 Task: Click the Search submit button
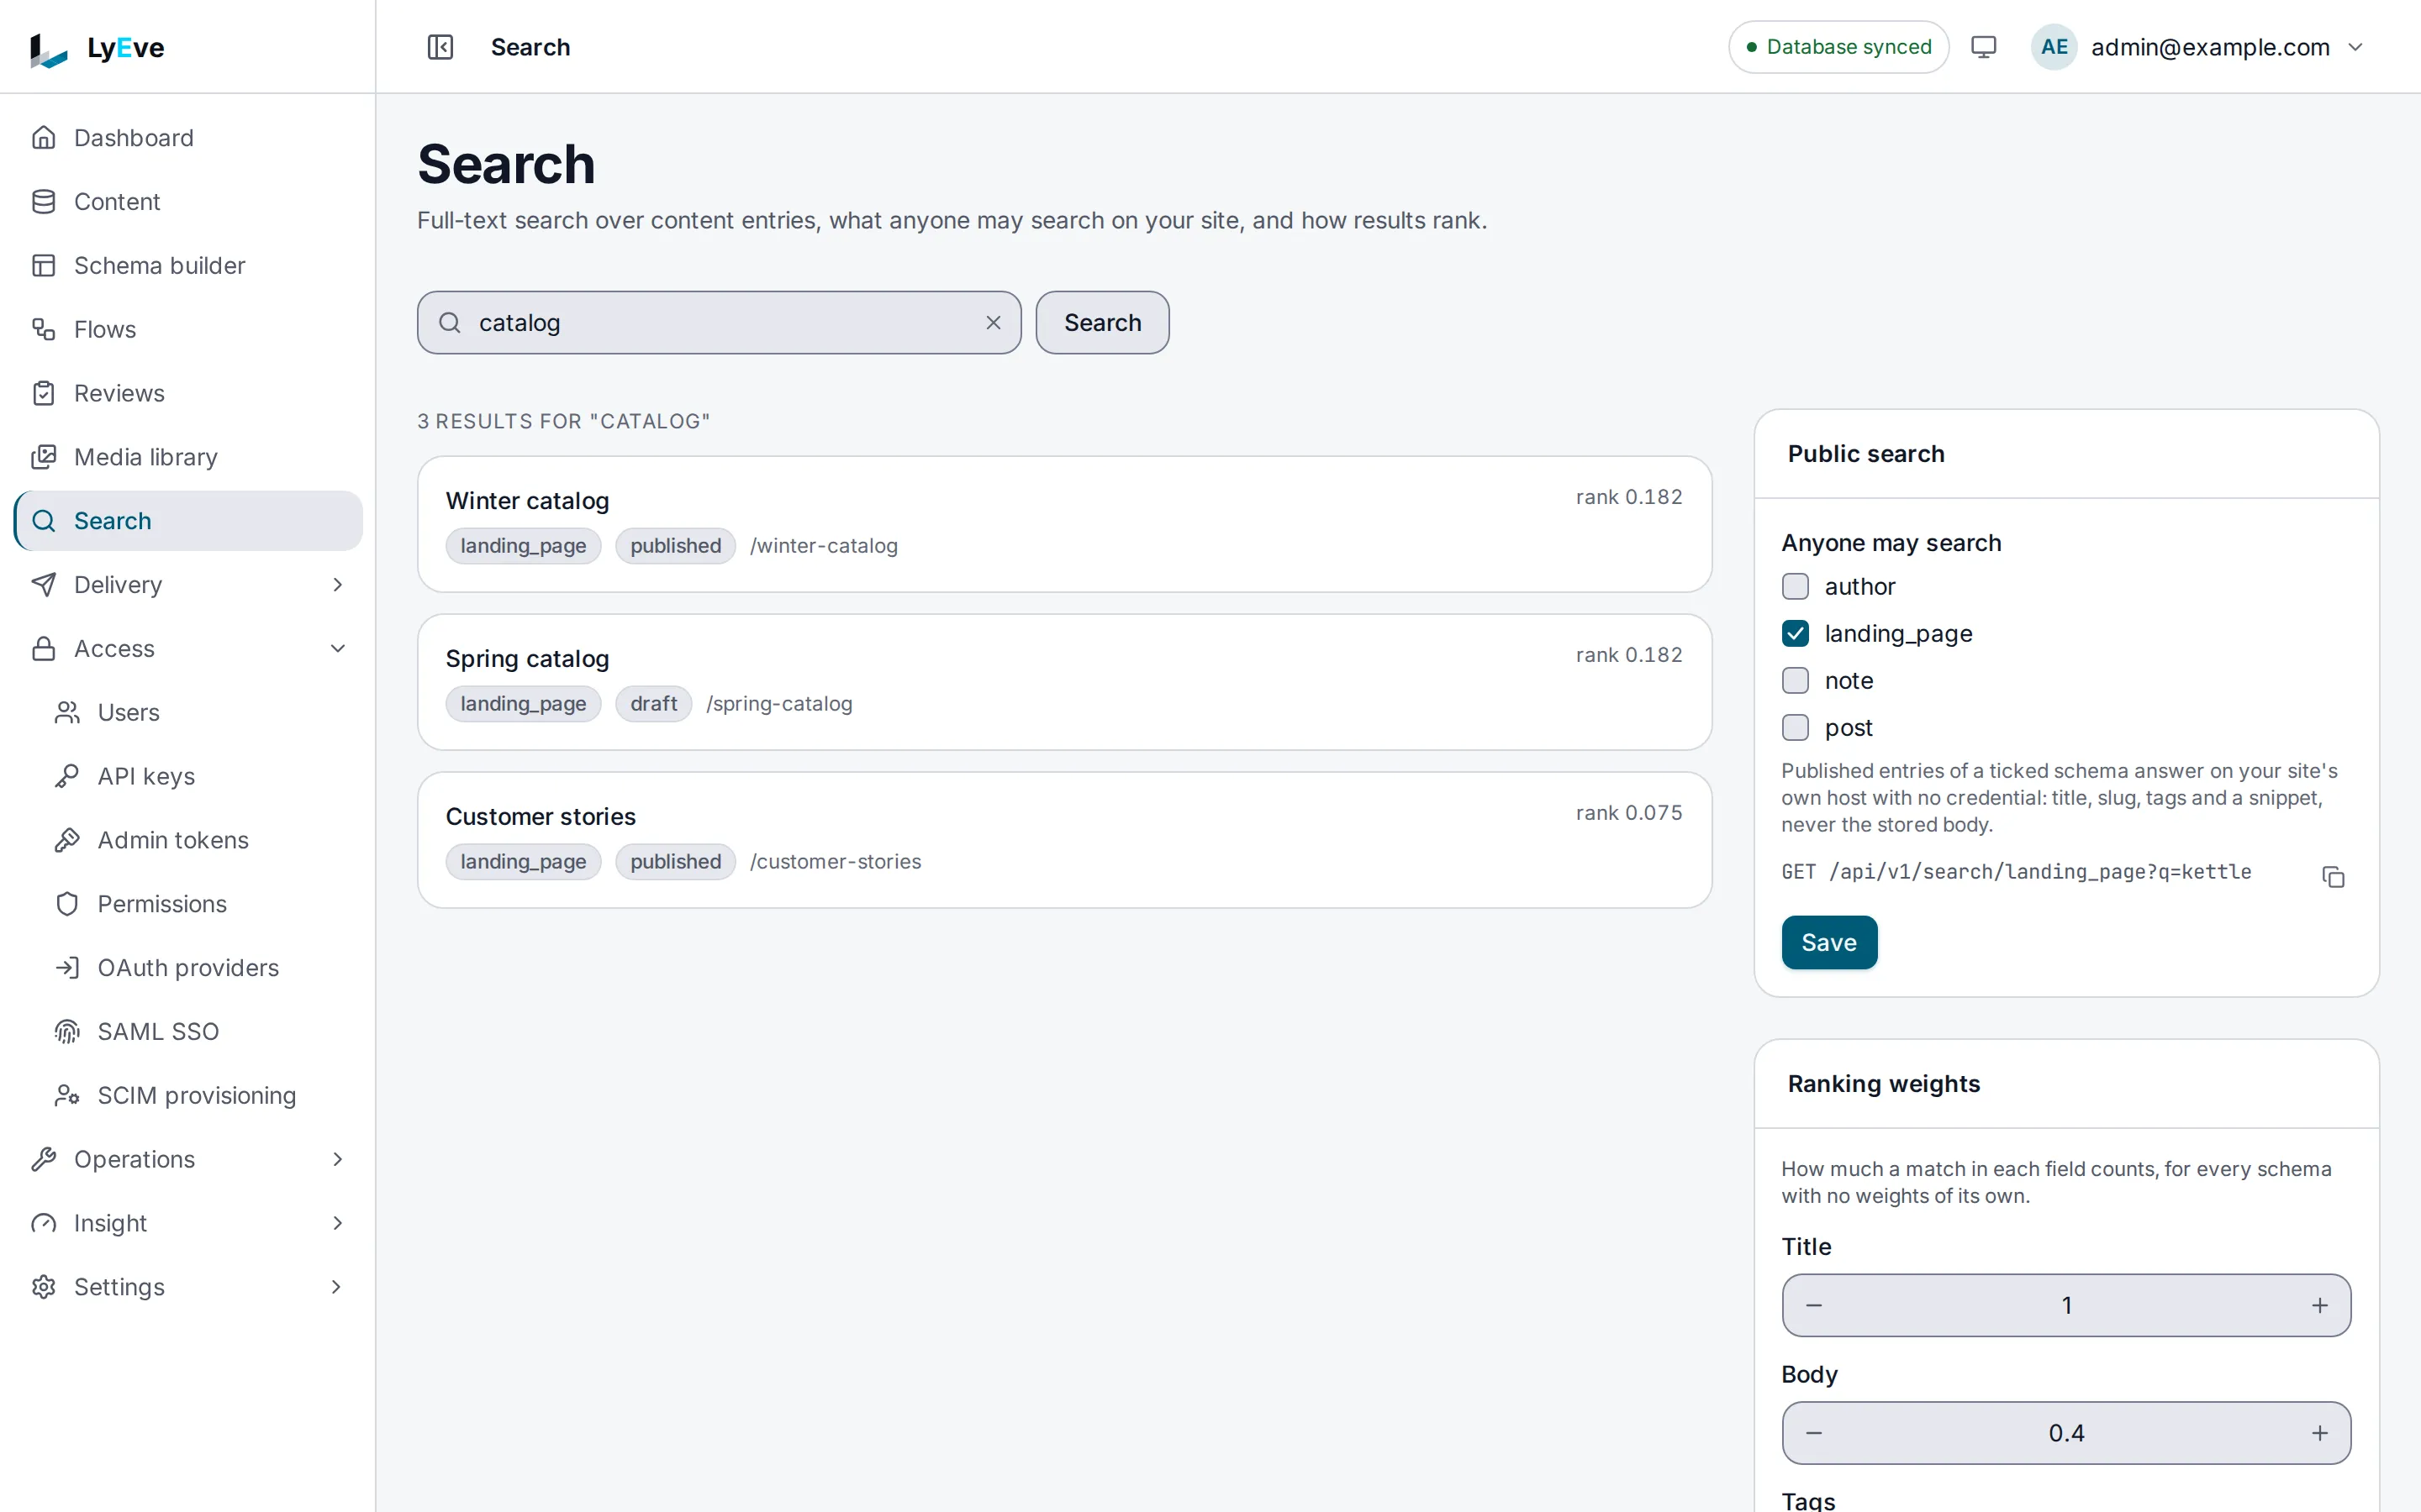[1101, 323]
